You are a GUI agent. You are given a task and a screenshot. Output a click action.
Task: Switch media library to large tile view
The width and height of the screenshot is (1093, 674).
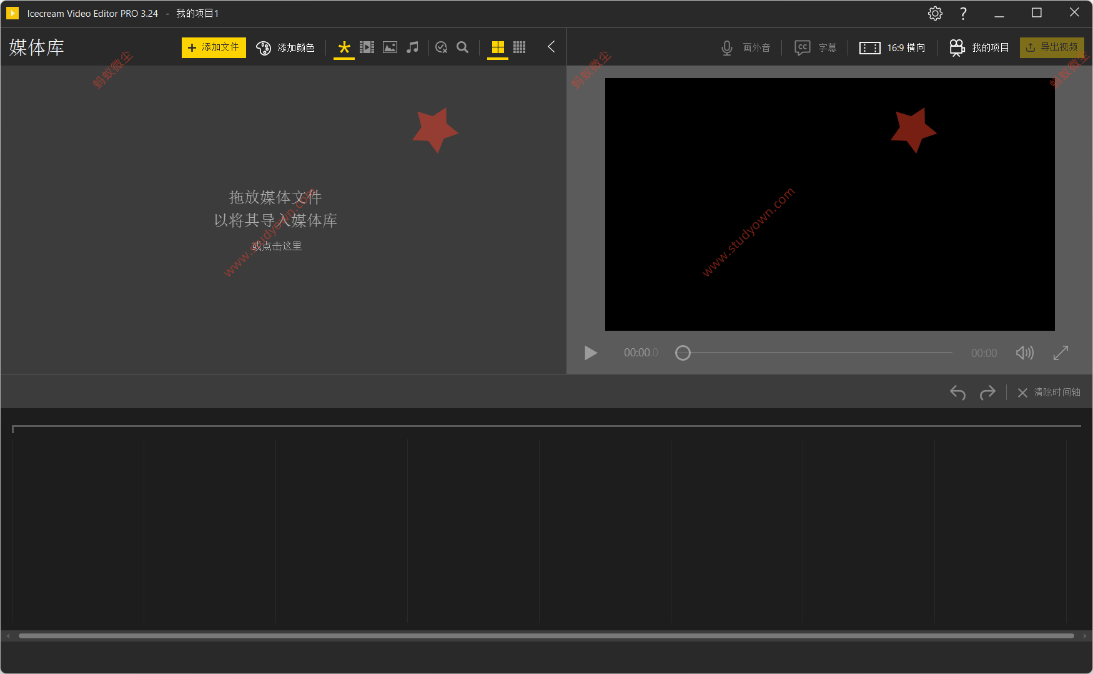tap(498, 47)
